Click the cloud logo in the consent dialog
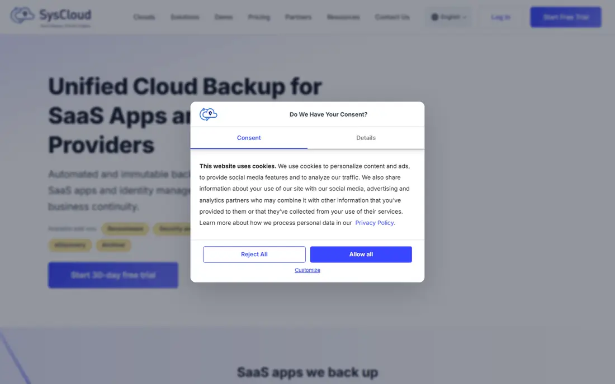This screenshot has height=384, width=615. 209,114
